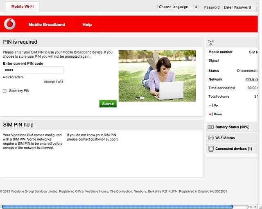Click the 'Attempt 1 of 3' text
This screenshot has width=262, height=209.
click(x=54, y=82)
